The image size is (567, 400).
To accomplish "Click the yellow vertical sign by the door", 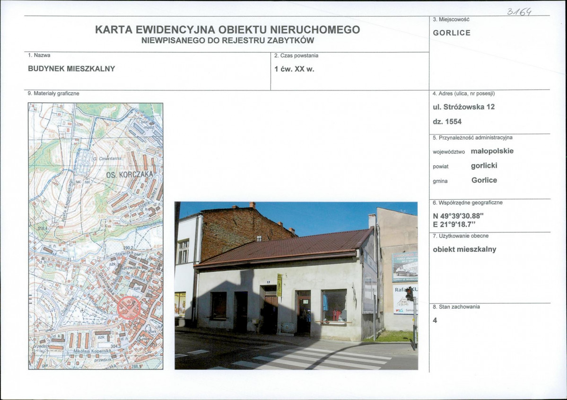I will pos(279,285).
